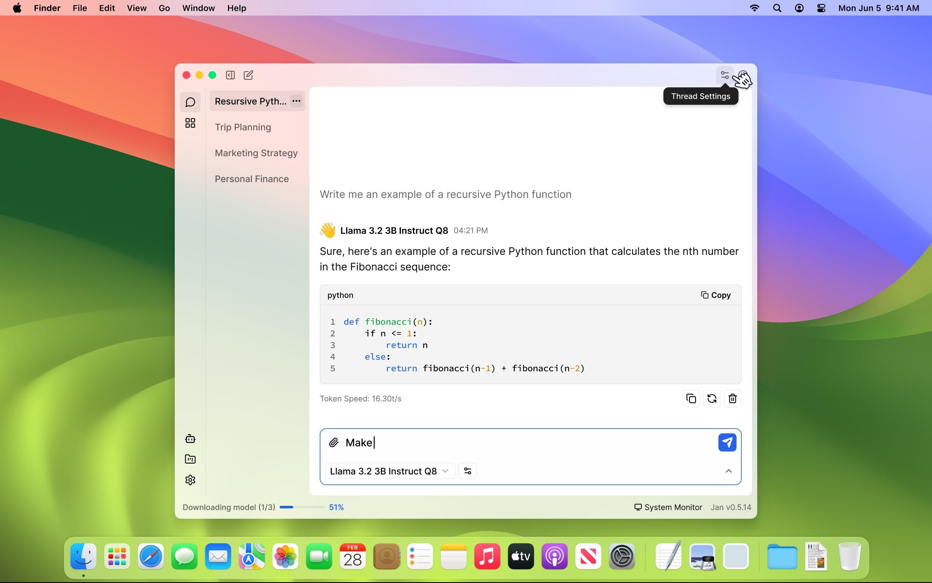The height and width of the screenshot is (583, 932).
Task: Open Messages from the Dock
Action: 184,556
